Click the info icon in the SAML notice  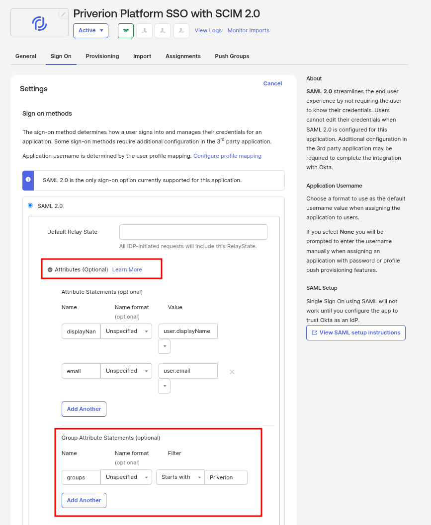point(28,180)
